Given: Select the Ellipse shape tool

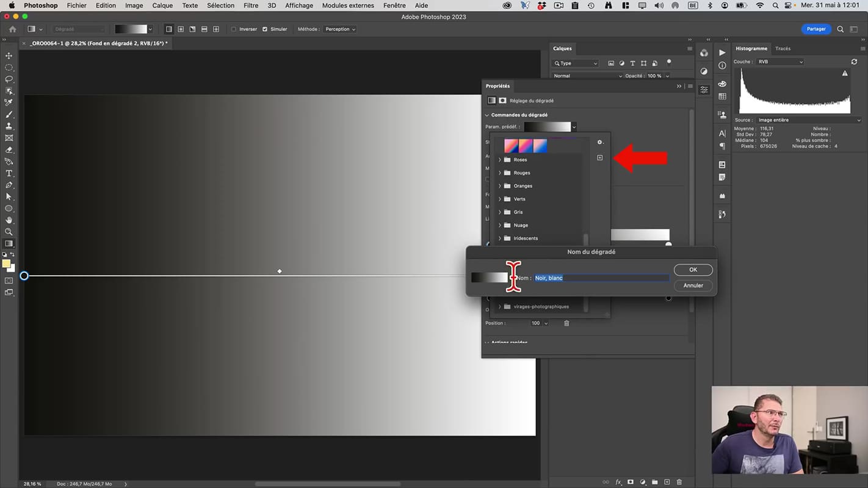Looking at the screenshot, I should (x=9, y=208).
